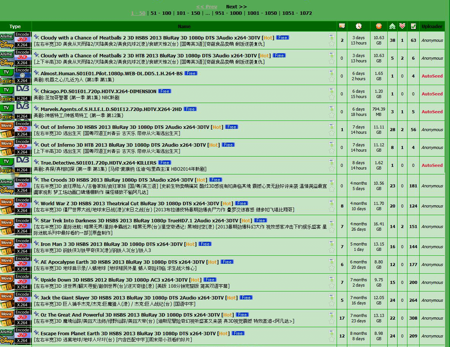Click the download icon for Chicago.PD.S01E01

click(331, 90)
